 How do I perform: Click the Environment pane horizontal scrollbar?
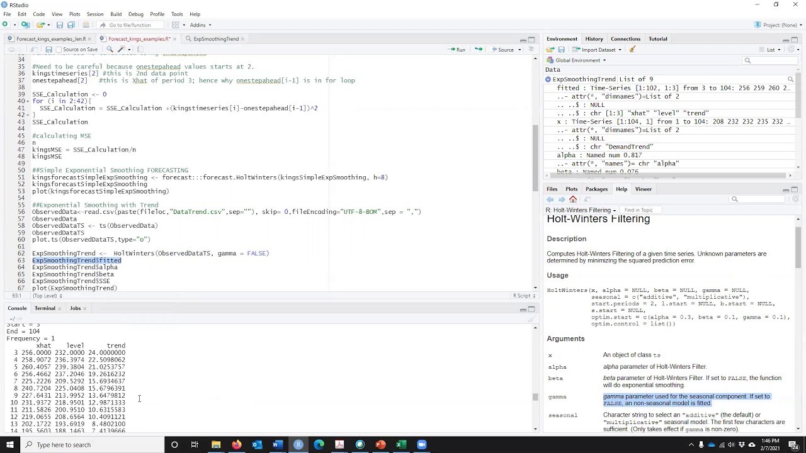click(x=667, y=176)
